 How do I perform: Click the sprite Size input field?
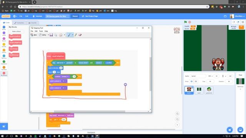pyautogui.click(x=210, y=81)
